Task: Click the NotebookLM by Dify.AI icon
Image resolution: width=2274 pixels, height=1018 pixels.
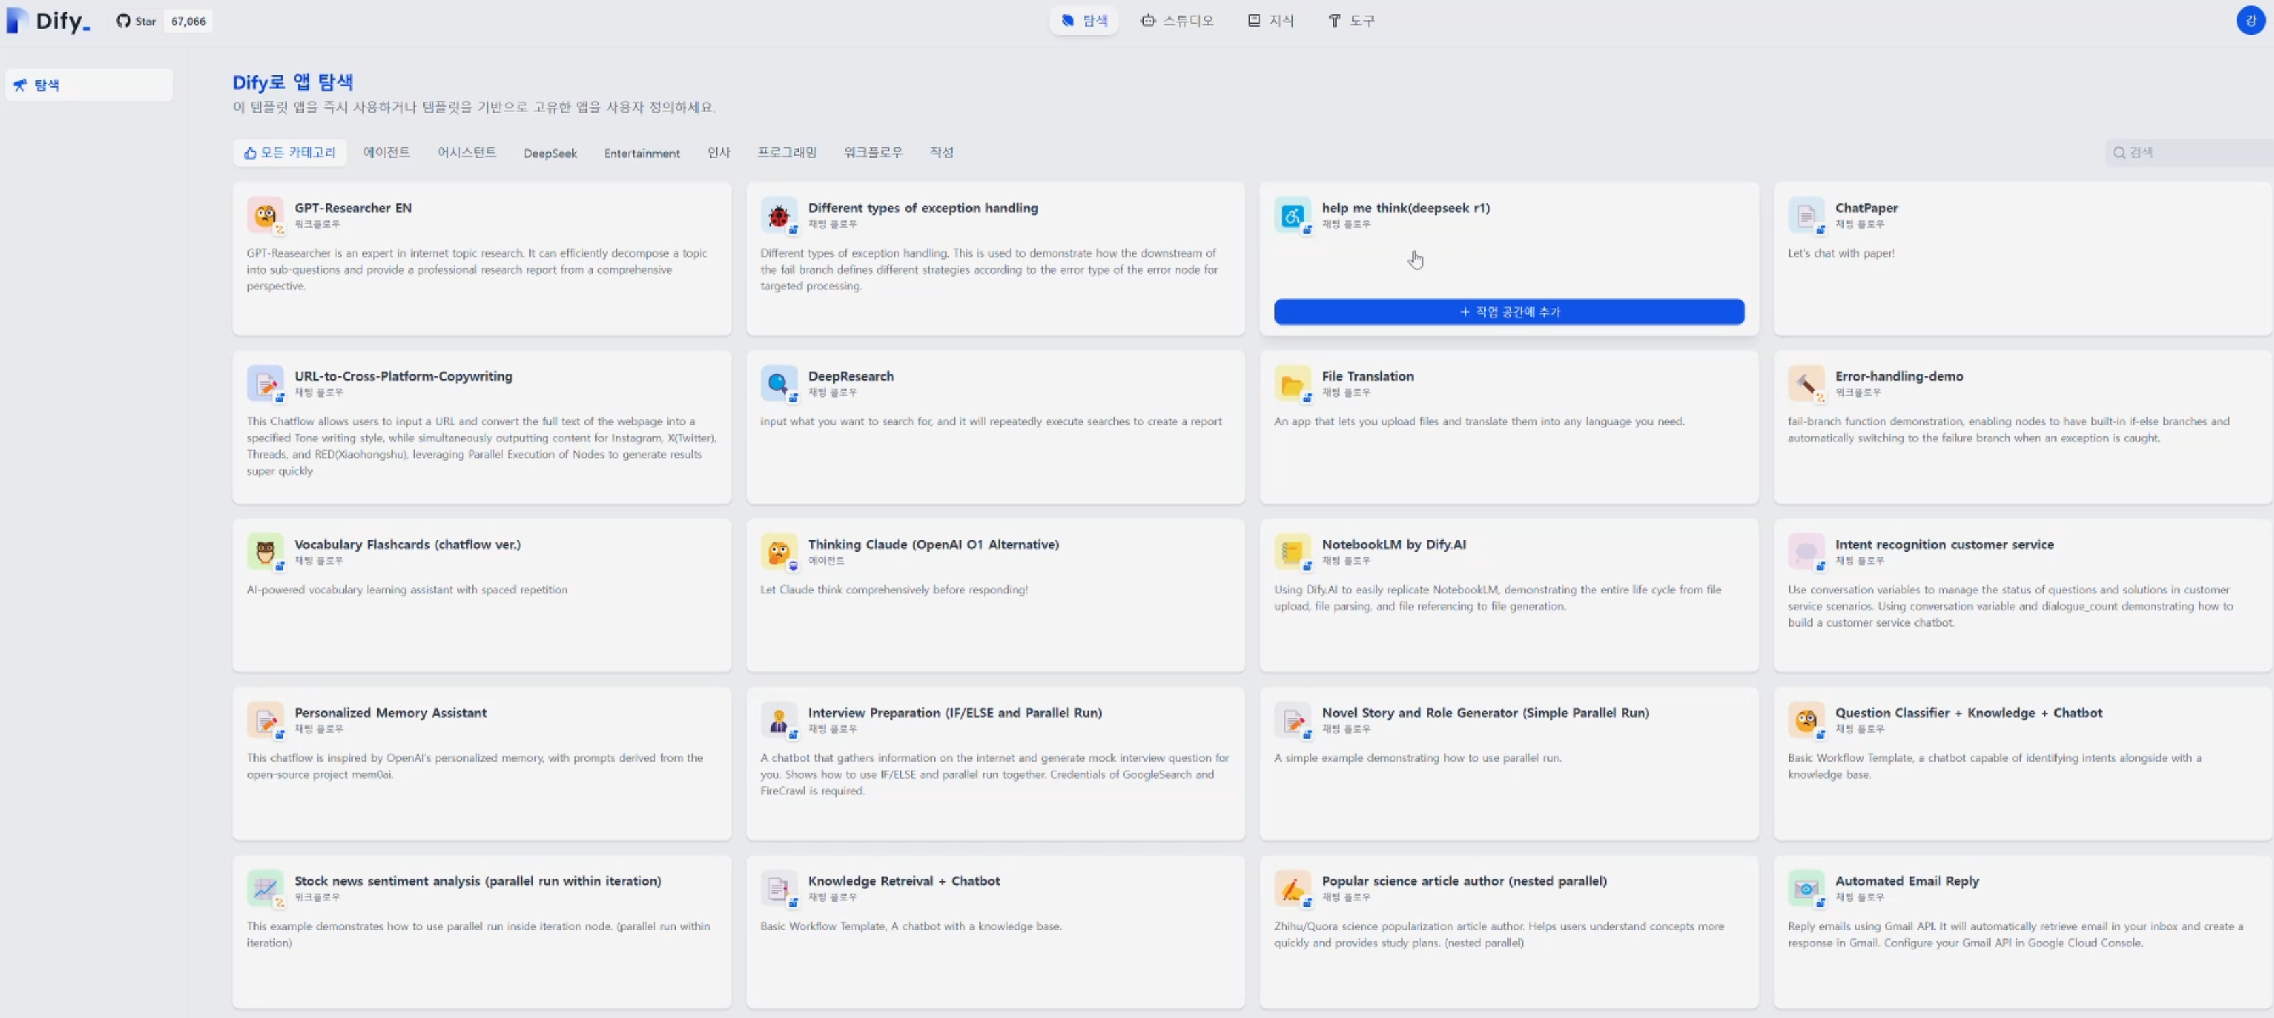Action: [1291, 552]
